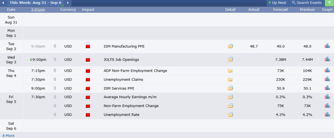This screenshot has width=334, height=138.
Task: Open Search Events
Action: (x=307, y=3)
